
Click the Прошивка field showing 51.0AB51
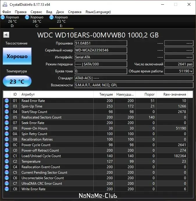[x=101, y=43]
